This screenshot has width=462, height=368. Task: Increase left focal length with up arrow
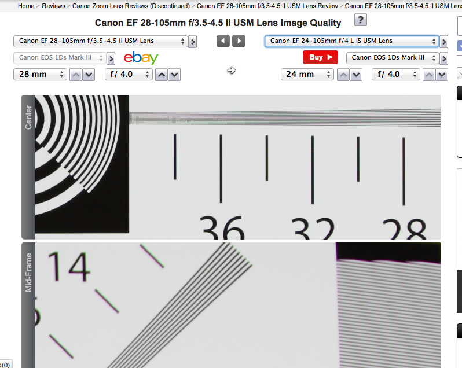click(75, 75)
